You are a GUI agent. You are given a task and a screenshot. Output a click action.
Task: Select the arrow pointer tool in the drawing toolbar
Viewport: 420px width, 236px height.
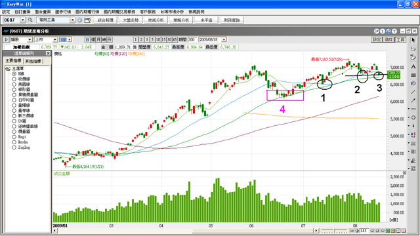tap(413, 40)
